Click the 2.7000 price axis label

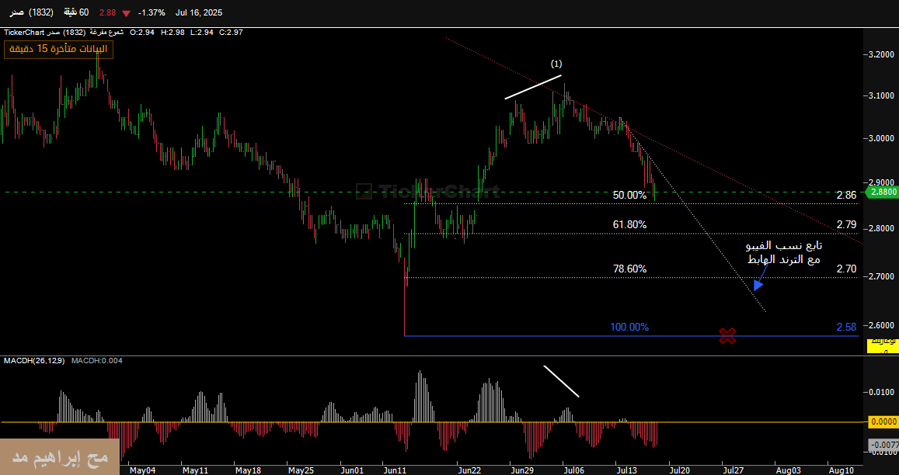click(882, 276)
